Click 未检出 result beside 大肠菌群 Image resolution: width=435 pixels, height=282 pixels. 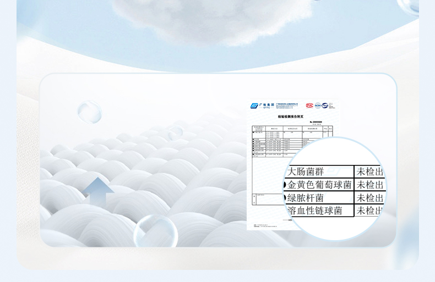tap(369, 171)
